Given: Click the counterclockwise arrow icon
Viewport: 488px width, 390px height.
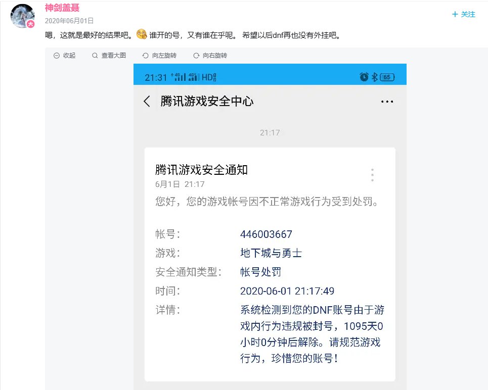Looking at the screenshot, I should (x=145, y=56).
